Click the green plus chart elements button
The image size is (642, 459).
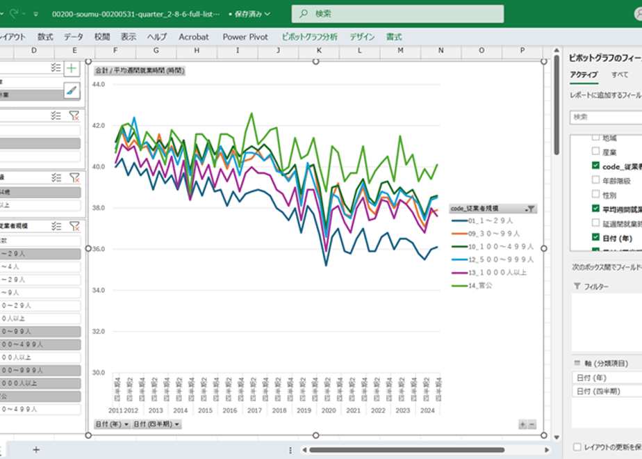tap(72, 68)
